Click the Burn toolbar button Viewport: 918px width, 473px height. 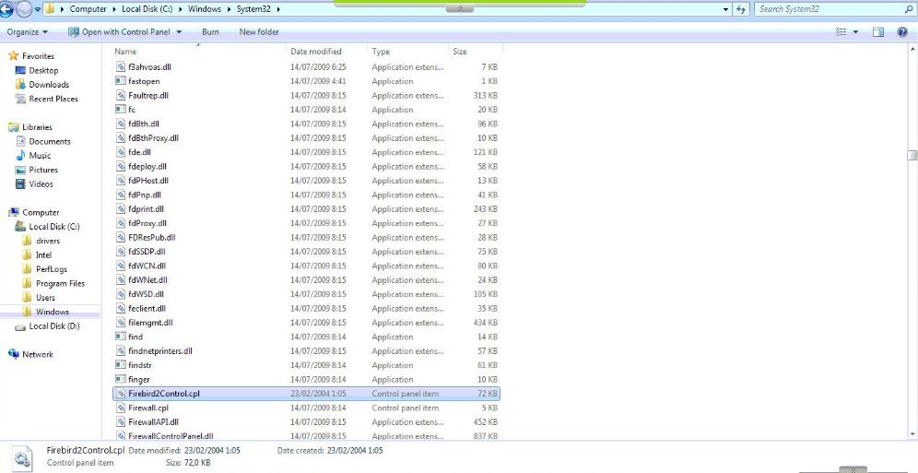click(210, 32)
